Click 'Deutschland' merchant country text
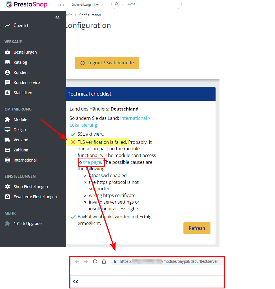 [124, 109]
